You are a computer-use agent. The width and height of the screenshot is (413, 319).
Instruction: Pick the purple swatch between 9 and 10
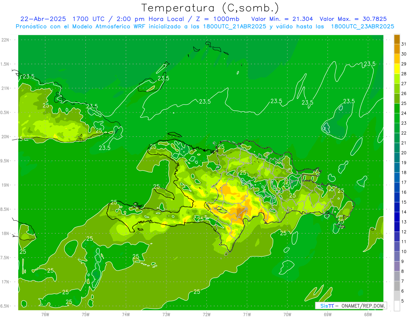(x=397, y=256)
